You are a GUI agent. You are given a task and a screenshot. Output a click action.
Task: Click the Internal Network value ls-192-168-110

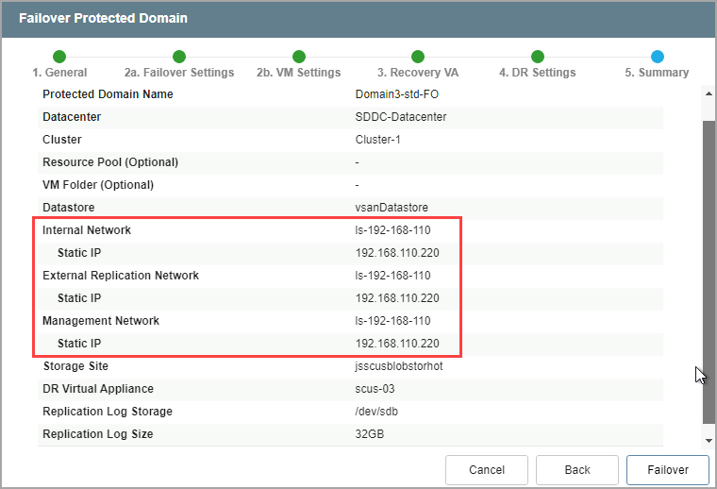coord(392,230)
